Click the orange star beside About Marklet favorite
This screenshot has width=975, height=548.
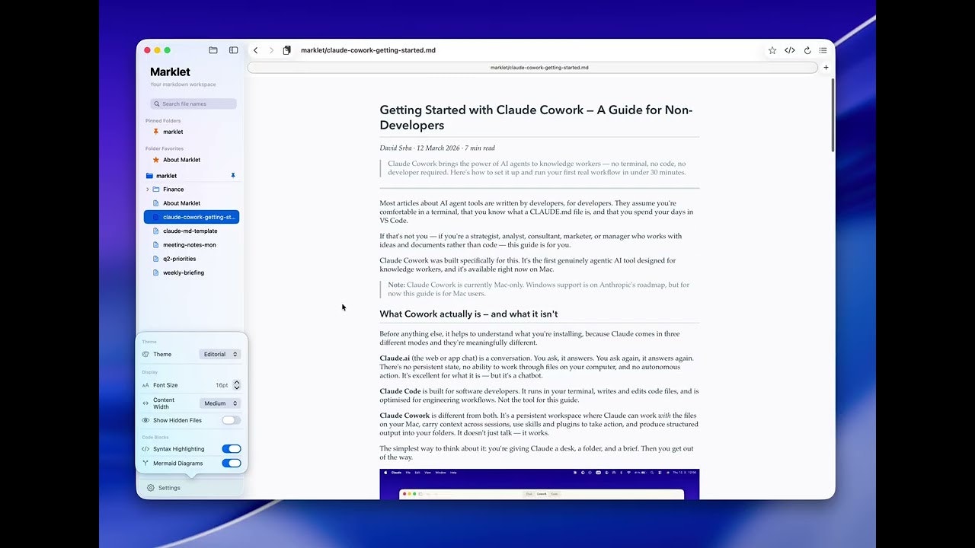pyautogui.click(x=156, y=160)
